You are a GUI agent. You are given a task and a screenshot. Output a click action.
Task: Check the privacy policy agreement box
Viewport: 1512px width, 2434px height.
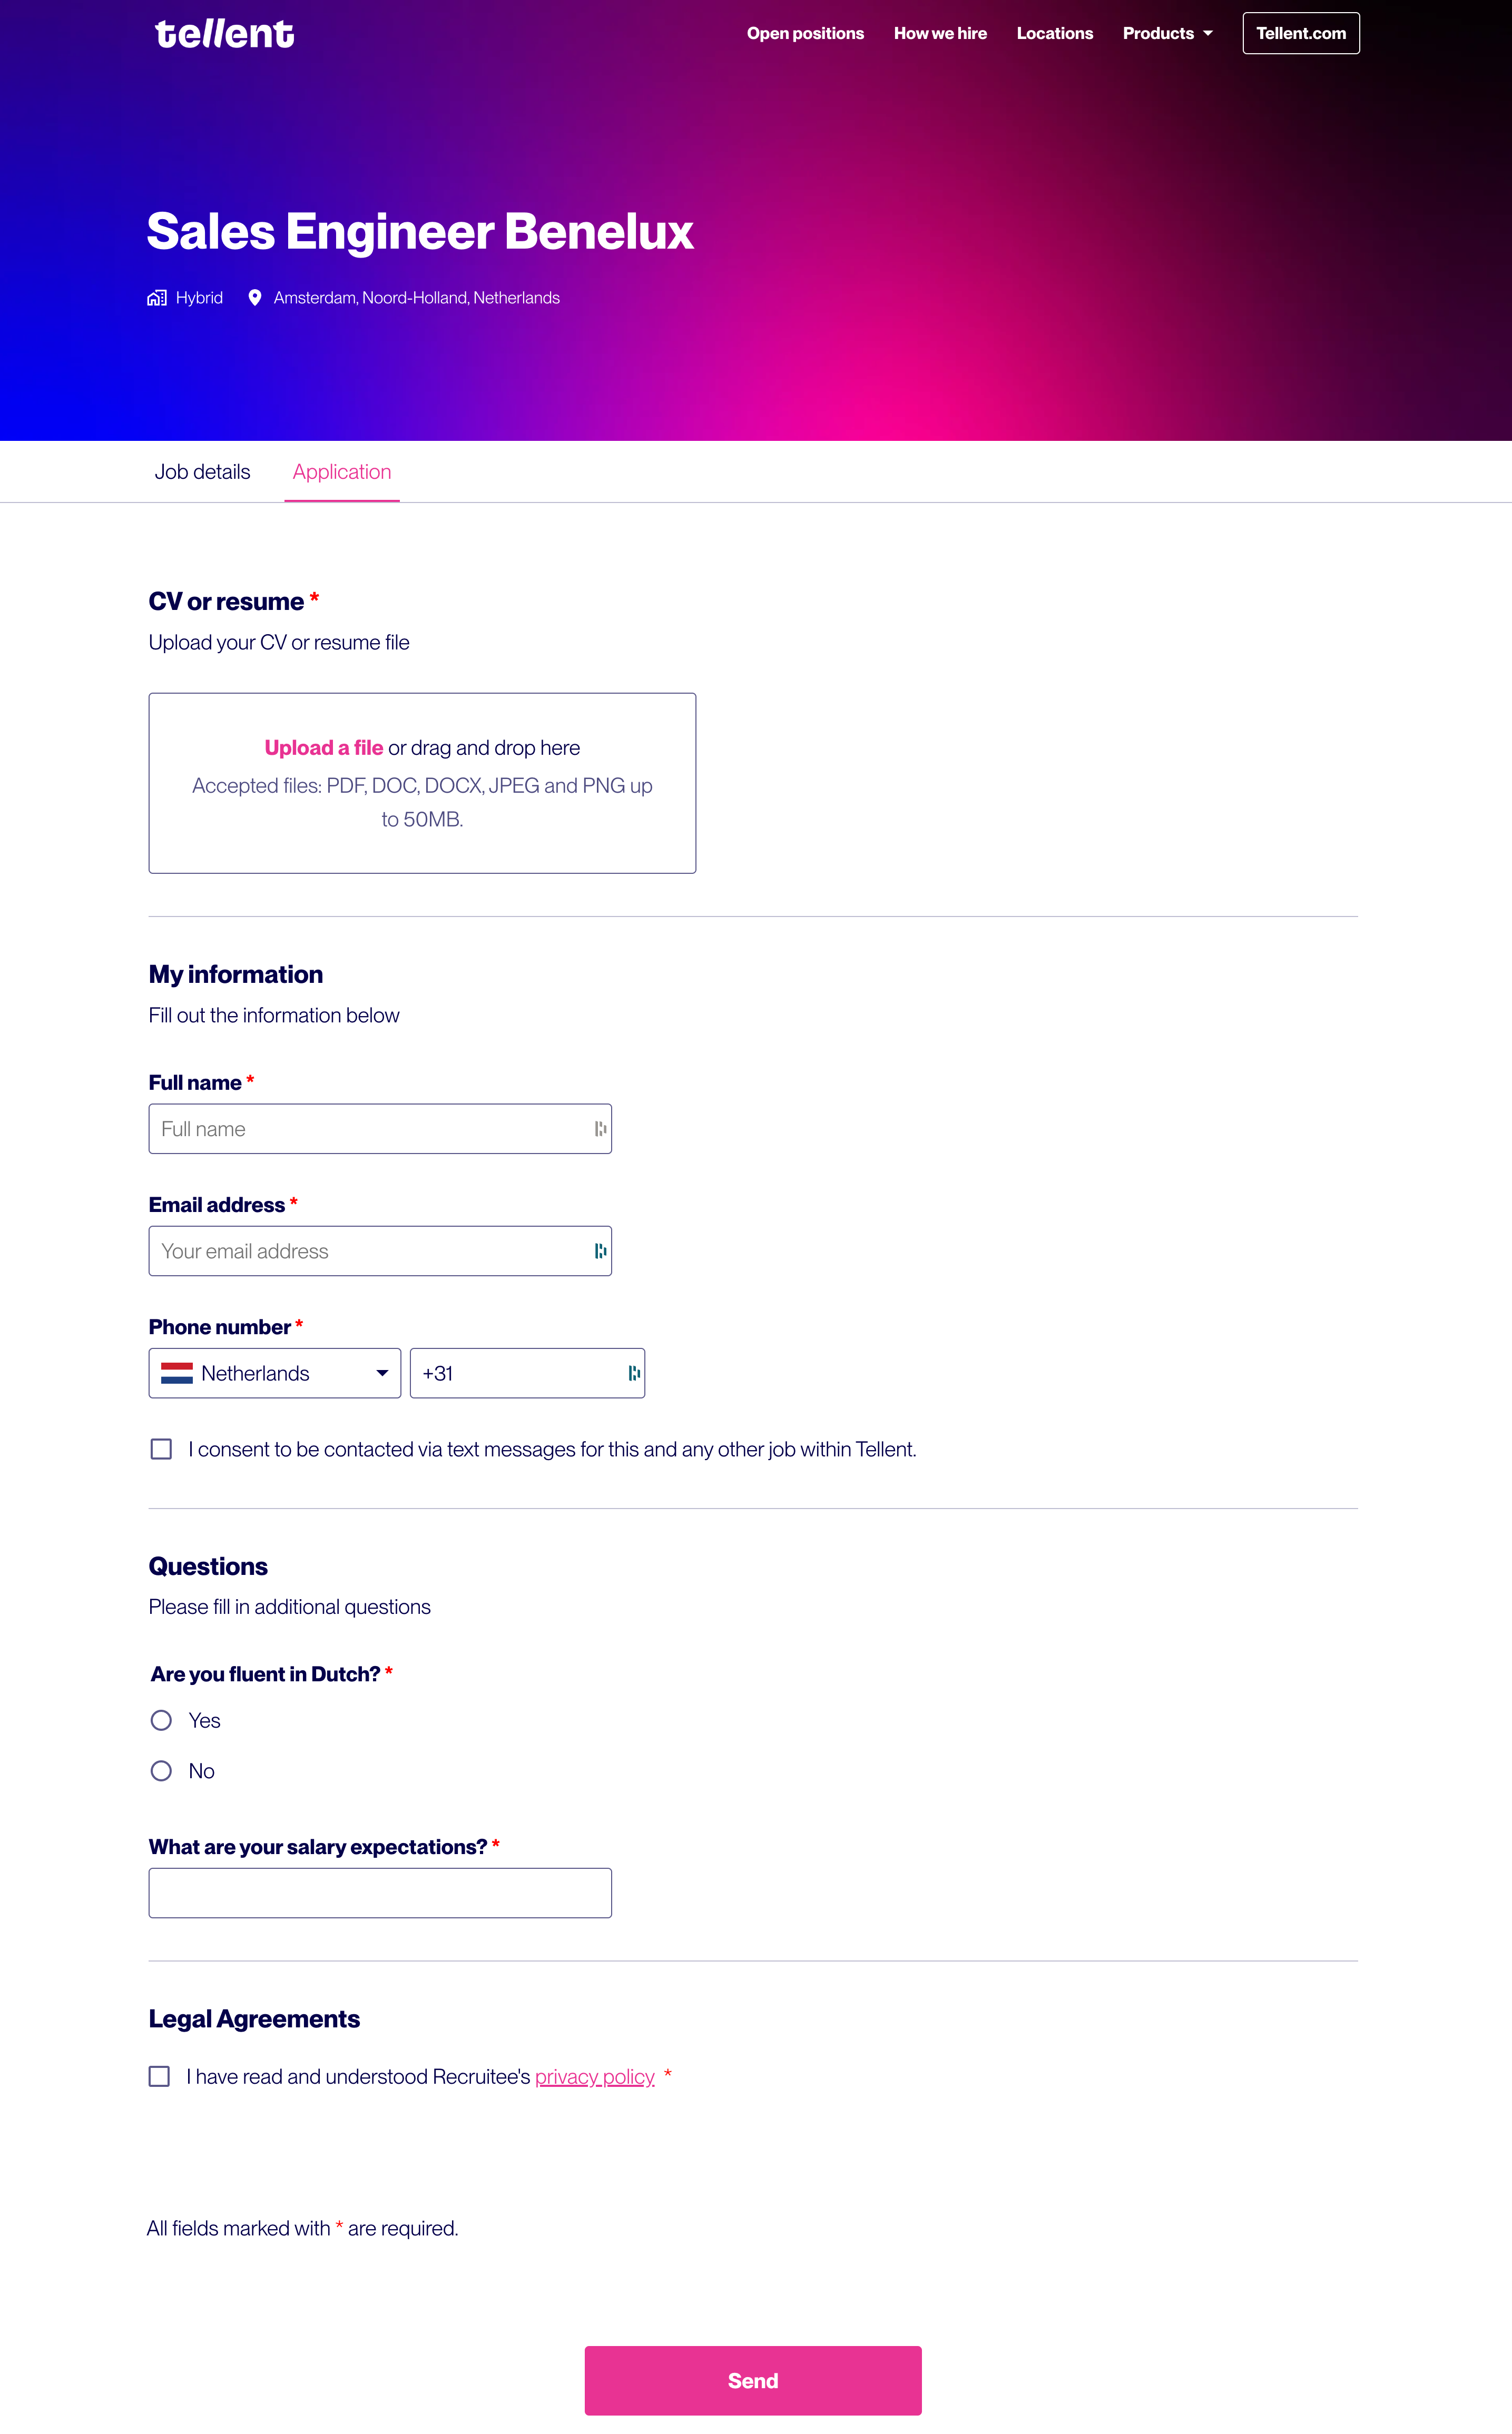[159, 2076]
